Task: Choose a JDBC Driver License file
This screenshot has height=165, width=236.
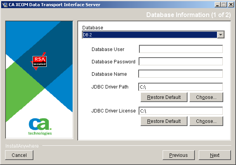Action: pos(206,121)
